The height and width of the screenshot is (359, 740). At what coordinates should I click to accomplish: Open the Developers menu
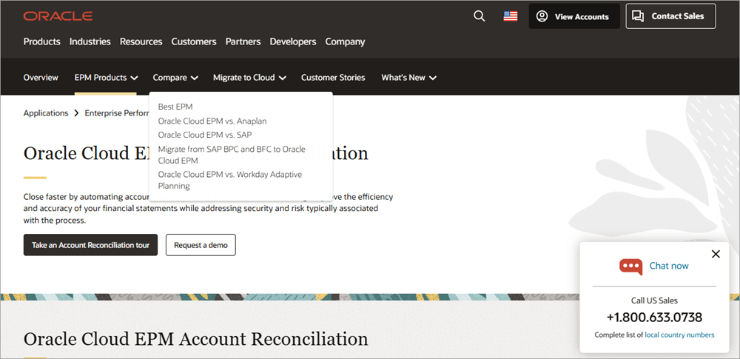293,41
